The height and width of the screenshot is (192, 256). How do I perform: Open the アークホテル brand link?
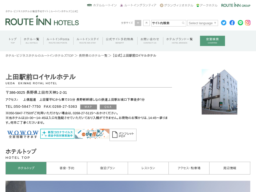[207, 5]
